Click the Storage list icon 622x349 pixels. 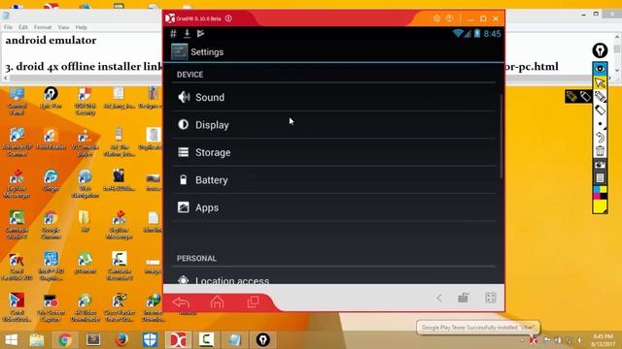coord(184,152)
